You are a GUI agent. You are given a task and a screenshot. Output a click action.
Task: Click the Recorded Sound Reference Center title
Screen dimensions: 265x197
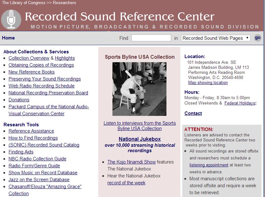click(120, 16)
